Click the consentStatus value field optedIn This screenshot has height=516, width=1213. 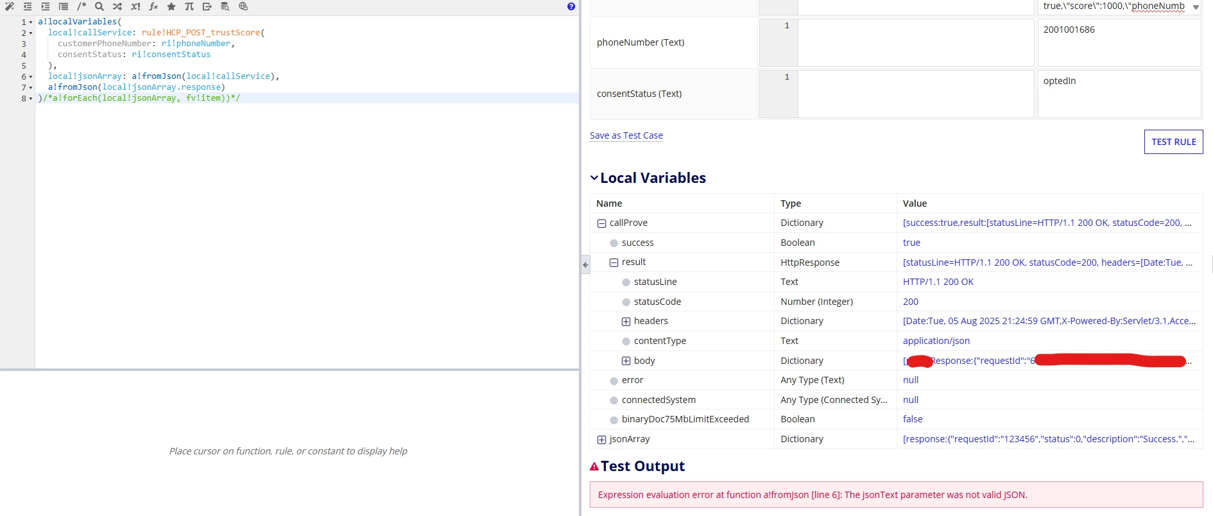pos(1119,94)
